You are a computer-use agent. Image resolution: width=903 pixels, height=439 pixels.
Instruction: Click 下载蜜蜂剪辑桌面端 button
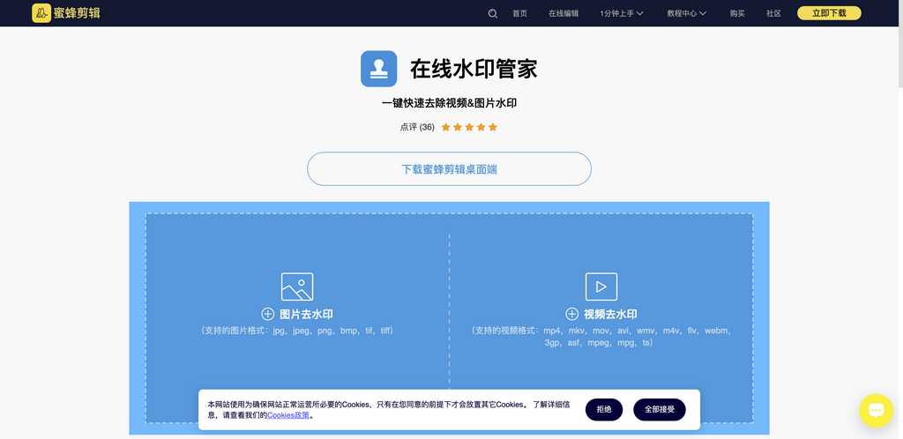click(x=449, y=169)
